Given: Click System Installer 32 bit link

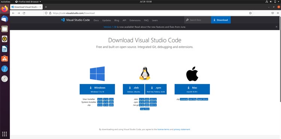Looking at the screenshot, I should tap(106, 102).
